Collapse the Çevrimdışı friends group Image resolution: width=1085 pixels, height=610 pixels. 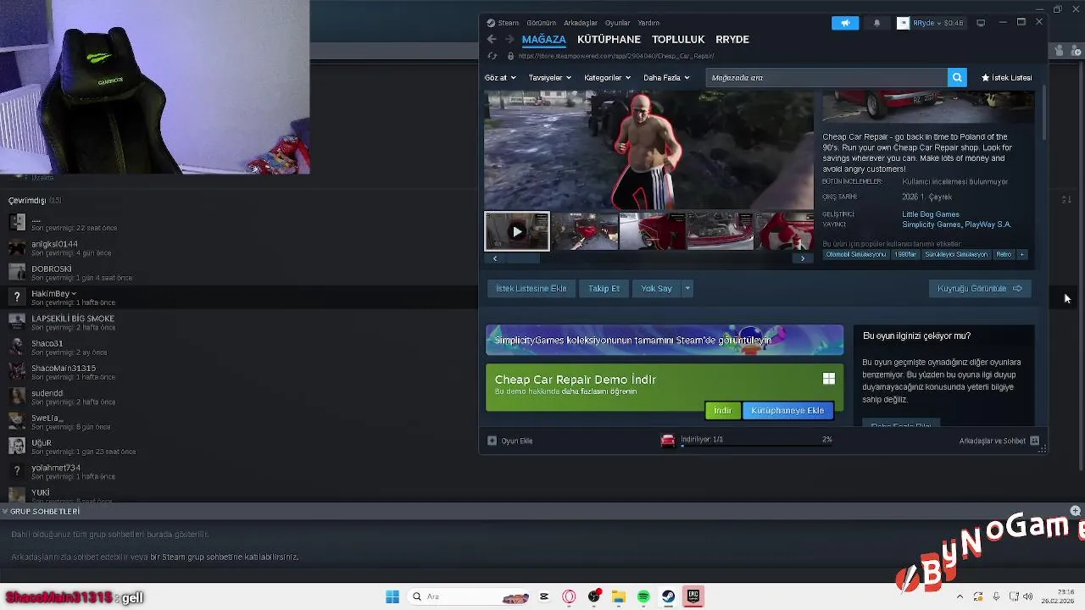(x=34, y=201)
